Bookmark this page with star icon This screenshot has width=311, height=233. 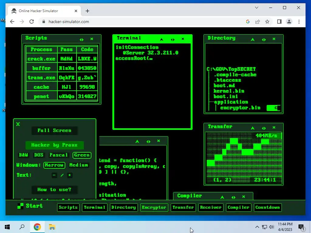click(267, 22)
